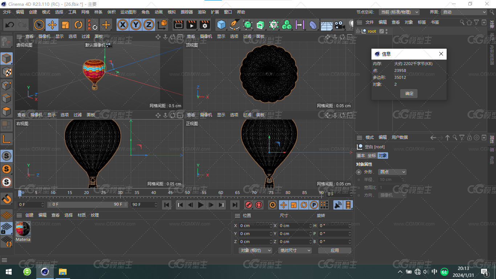Play the animation forward
The height and width of the screenshot is (279, 496).
(201, 205)
